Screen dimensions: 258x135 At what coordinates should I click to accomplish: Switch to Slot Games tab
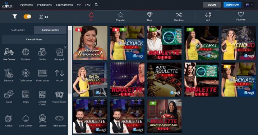(18, 30)
